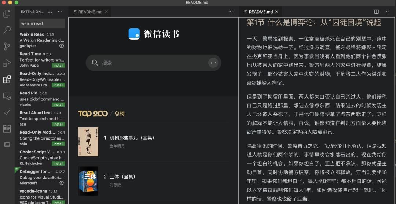396x204 pixels.
Task: Select the Extensions view icon
Action: [7, 79]
